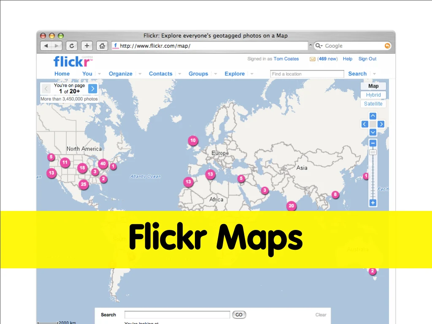Zoom in with the plus button

click(373, 203)
